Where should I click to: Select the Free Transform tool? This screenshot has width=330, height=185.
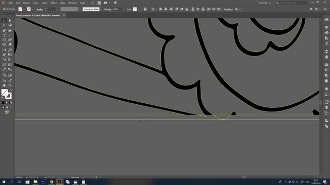point(10,54)
